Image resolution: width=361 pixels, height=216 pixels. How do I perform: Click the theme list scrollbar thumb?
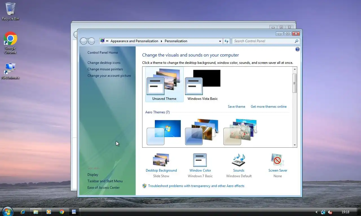(x=295, y=83)
